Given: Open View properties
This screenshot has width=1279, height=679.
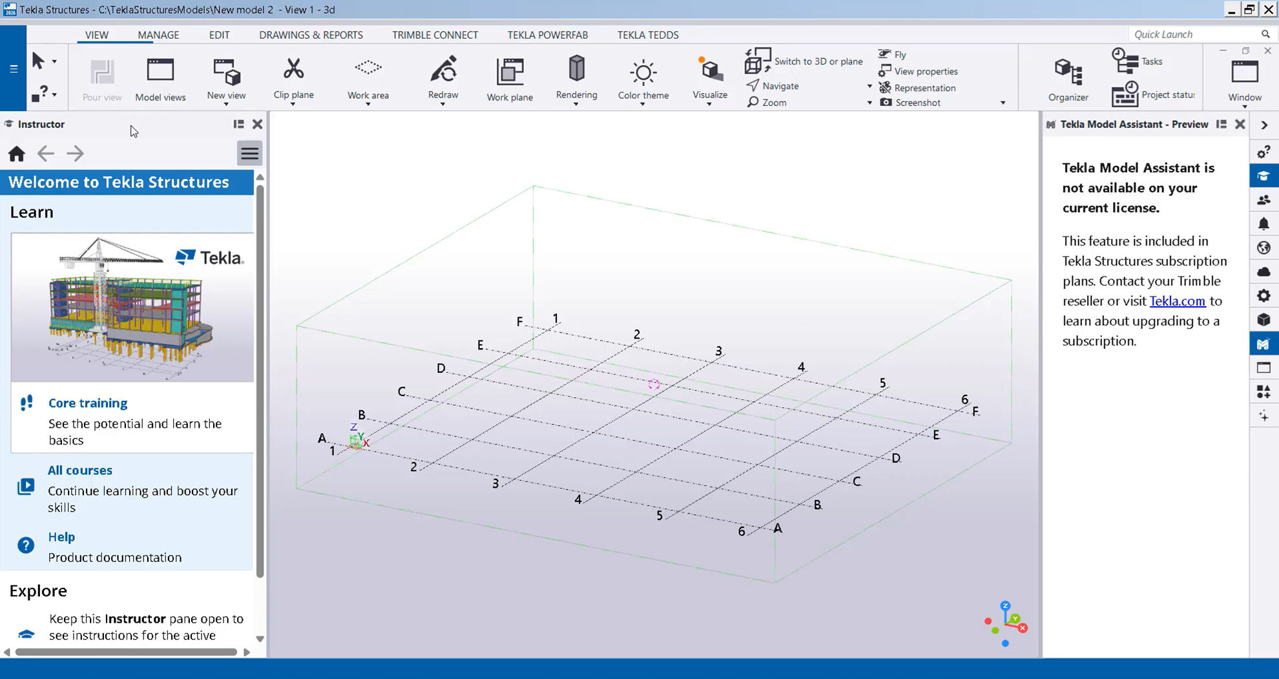Looking at the screenshot, I should [x=918, y=71].
